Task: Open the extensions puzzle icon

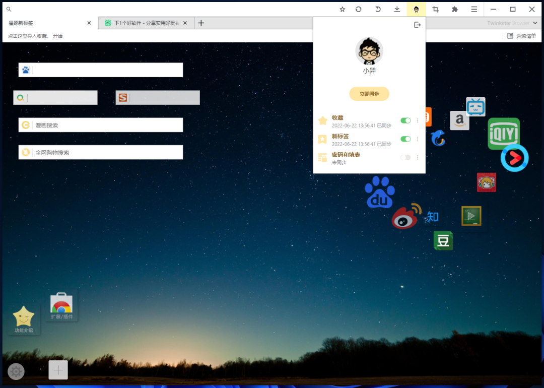Action: coord(455,10)
